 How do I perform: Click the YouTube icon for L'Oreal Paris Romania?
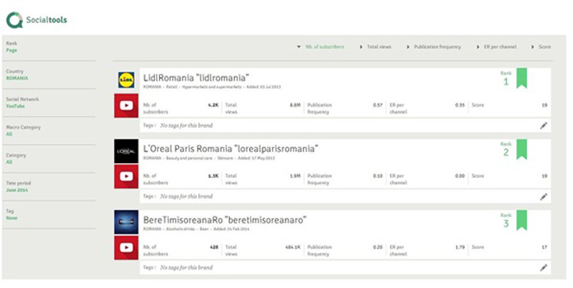(x=126, y=177)
